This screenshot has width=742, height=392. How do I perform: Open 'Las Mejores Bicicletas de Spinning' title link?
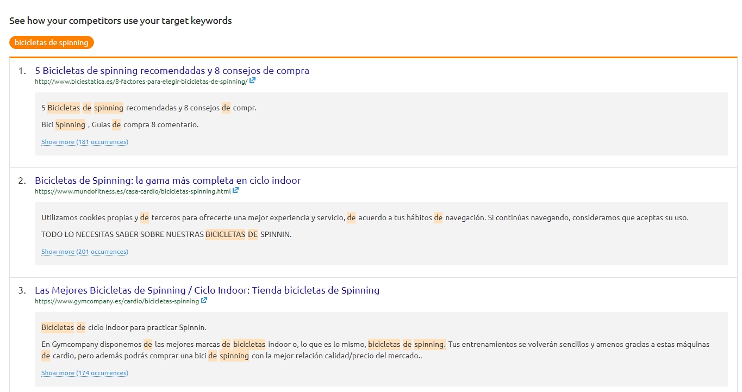click(x=207, y=290)
